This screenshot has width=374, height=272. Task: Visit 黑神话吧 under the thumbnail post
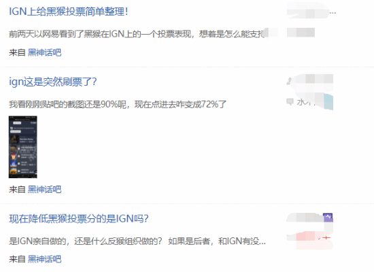click(44, 190)
